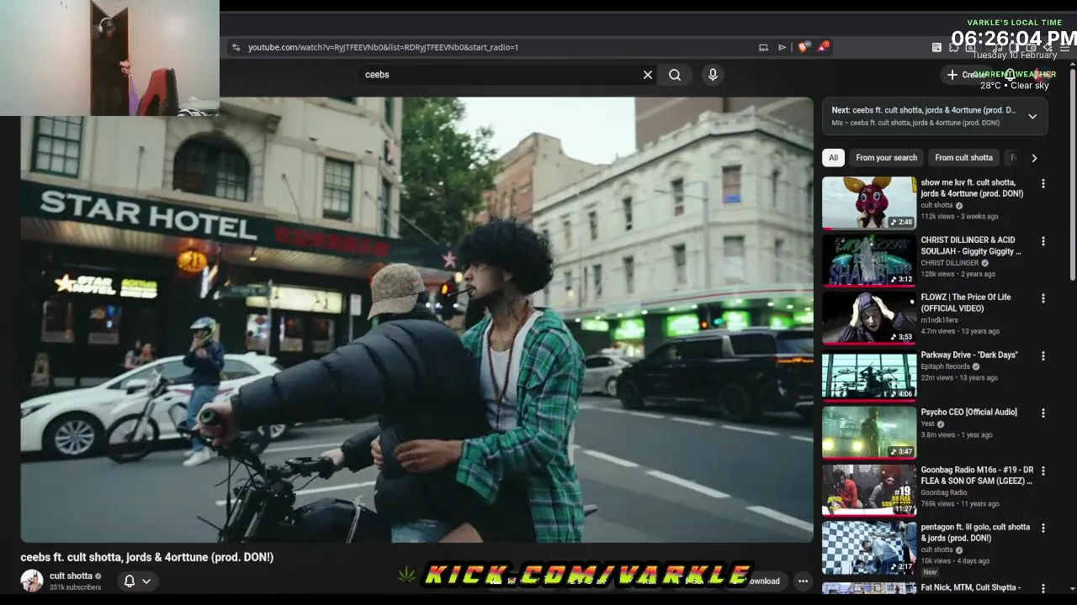Open the 'CHRIST DILLINGER & ACID SOULJAH' thumbnail
Image resolution: width=1077 pixels, height=605 pixels.
[869, 260]
